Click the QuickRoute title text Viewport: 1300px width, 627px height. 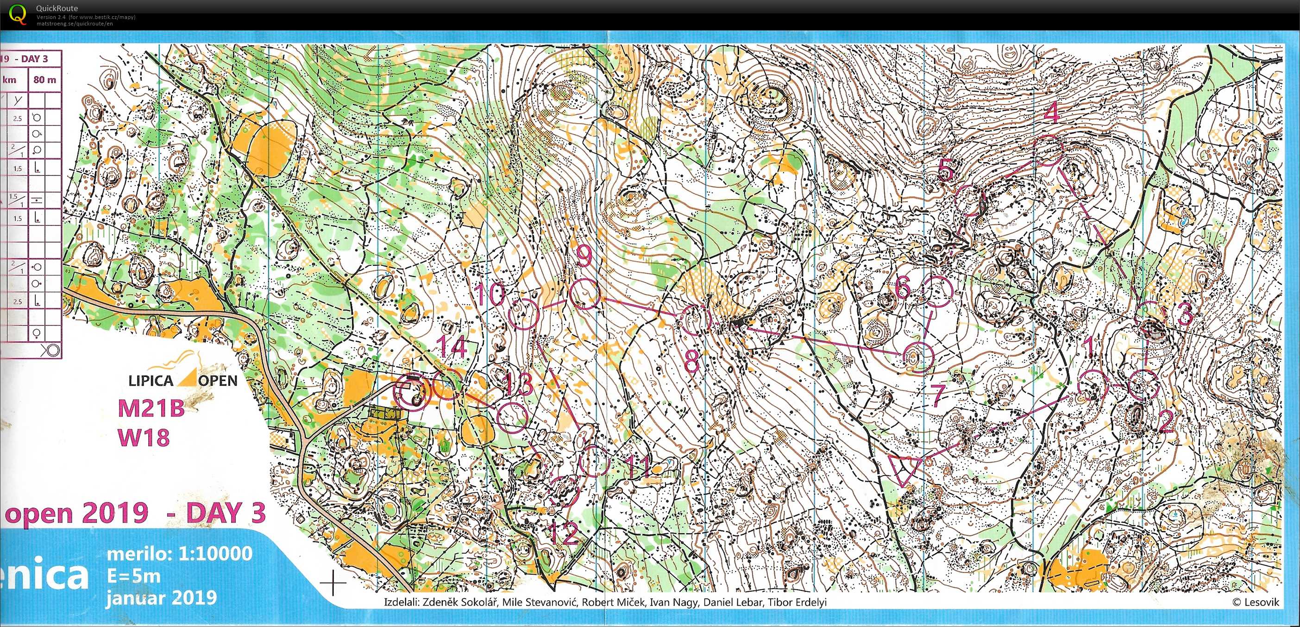coord(57,9)
